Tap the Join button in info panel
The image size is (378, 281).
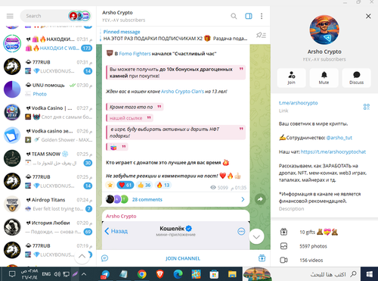[292, 78]
